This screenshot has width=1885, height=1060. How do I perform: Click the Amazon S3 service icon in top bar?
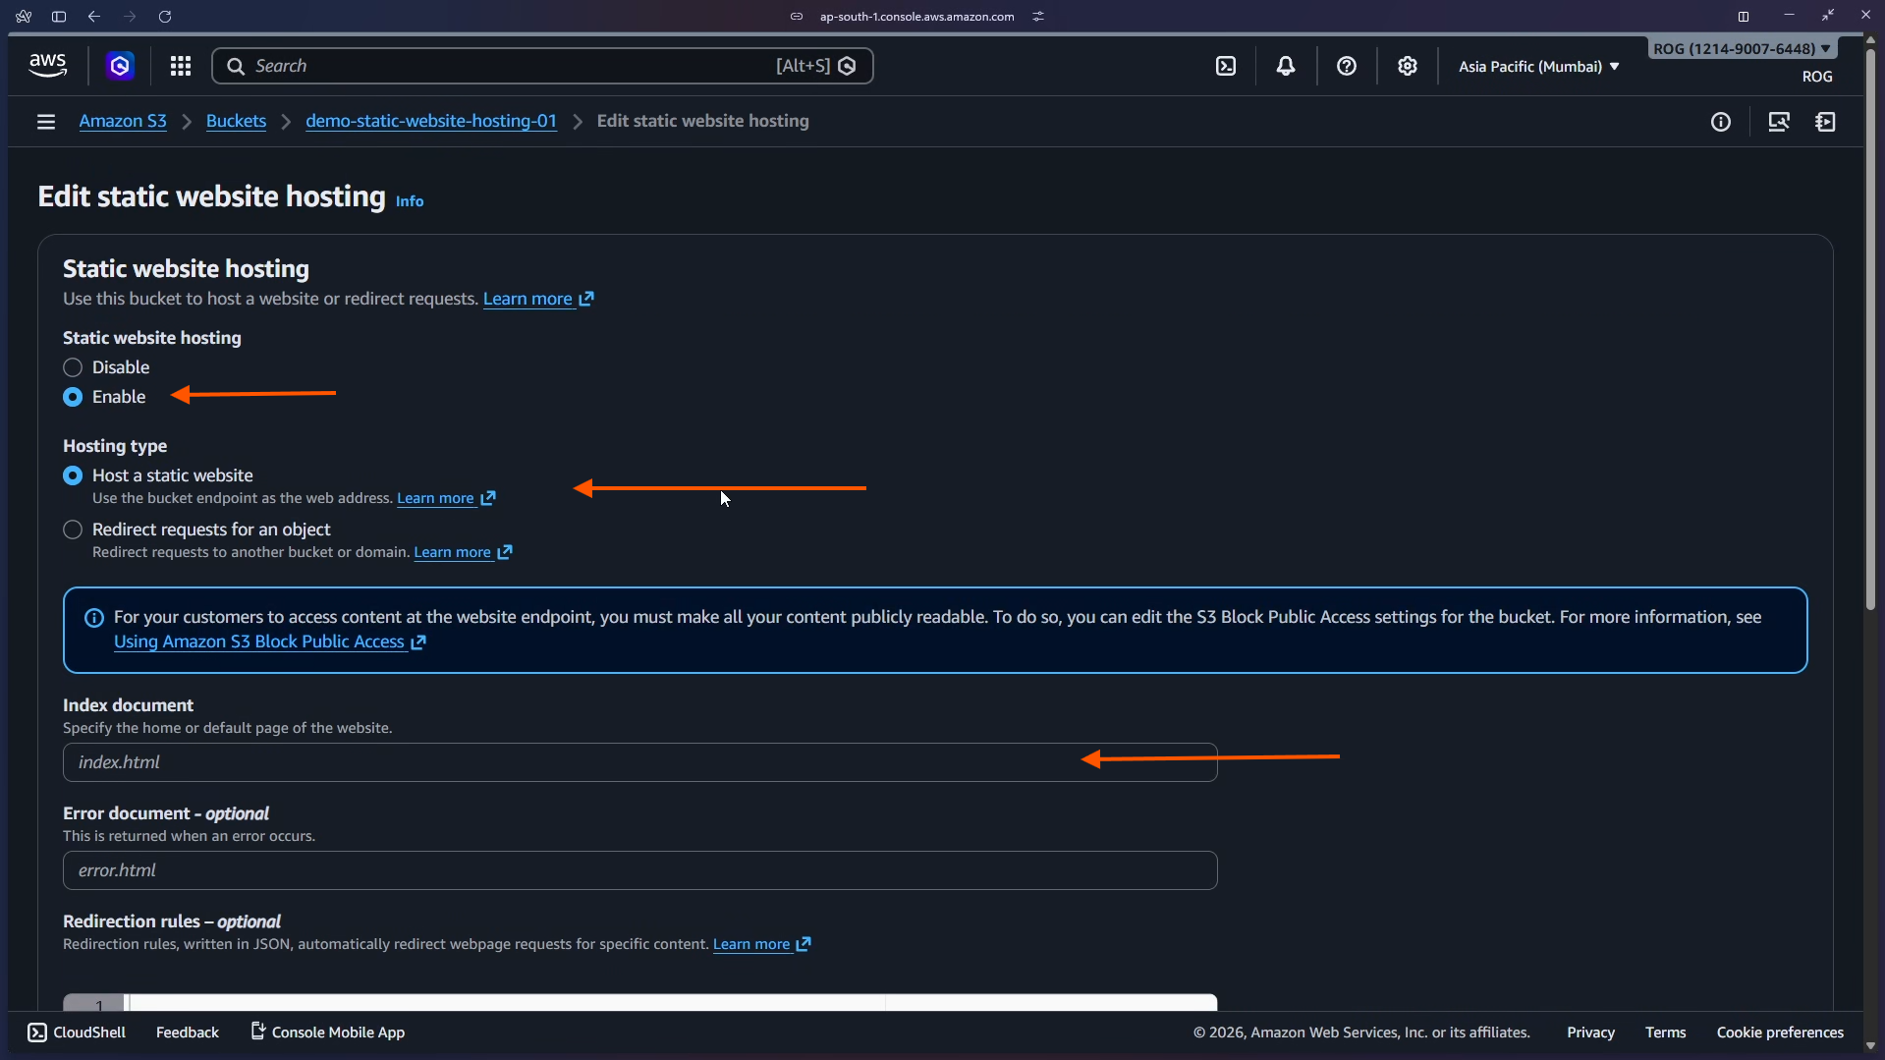click(120, 65)
